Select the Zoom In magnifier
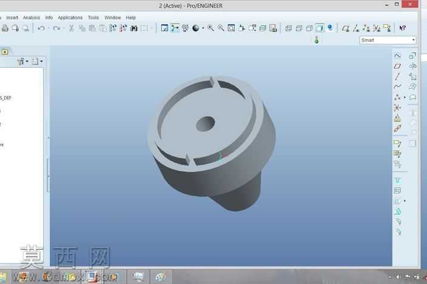The height and width of the screenshot is (284, 427). point(210,28)
